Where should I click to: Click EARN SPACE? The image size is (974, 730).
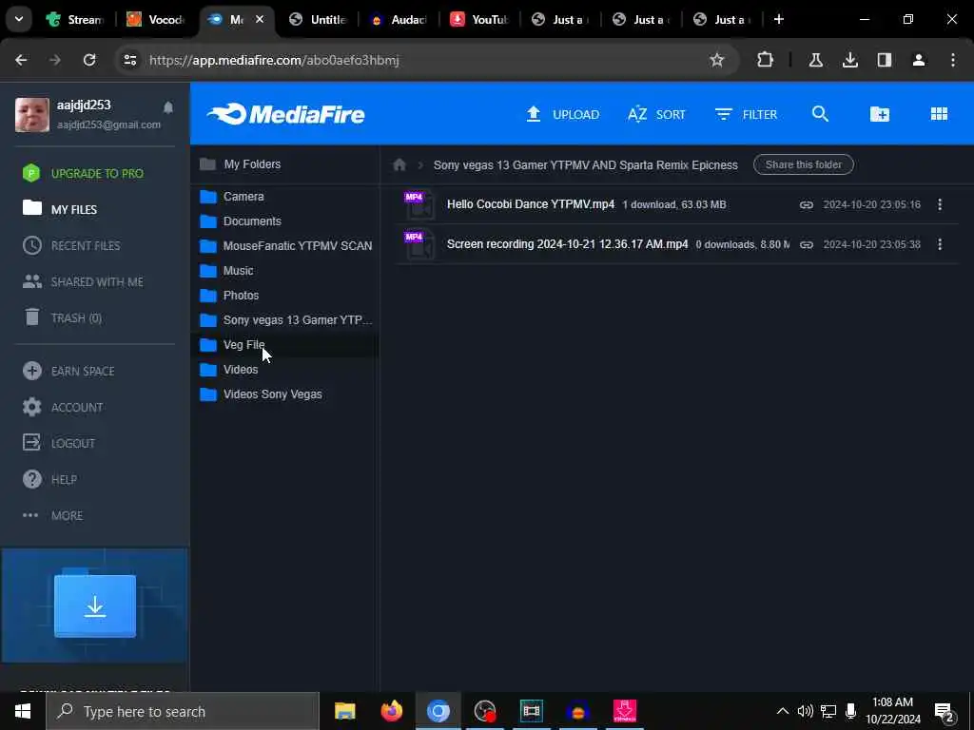pos(68,372)
